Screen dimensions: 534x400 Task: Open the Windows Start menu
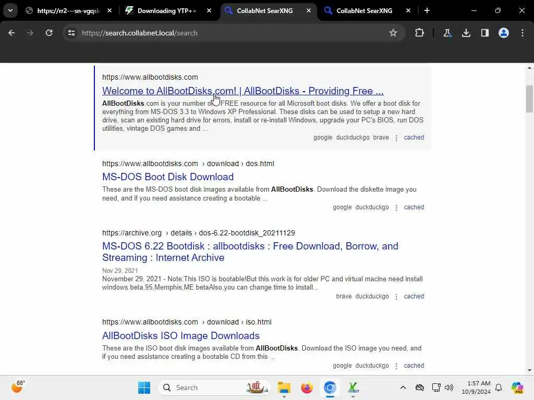tap(144, 387)
